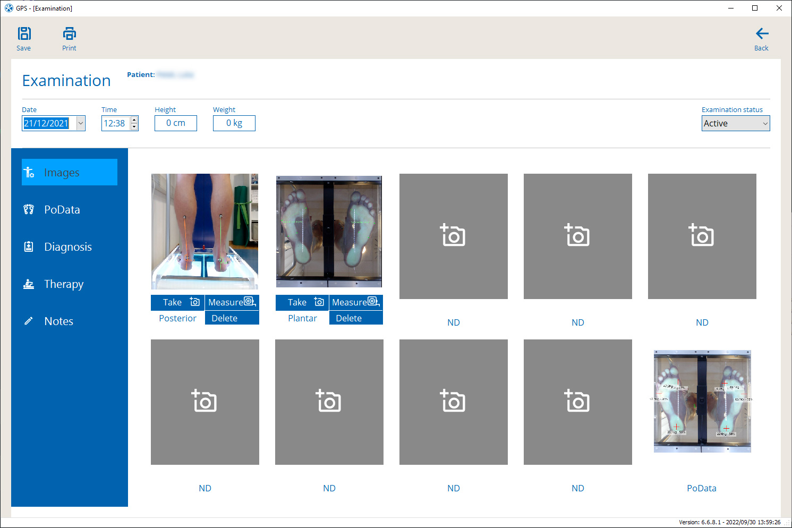Take a new Posterior photo
This screenshot has height=528, width=792.
click(178, 302)
